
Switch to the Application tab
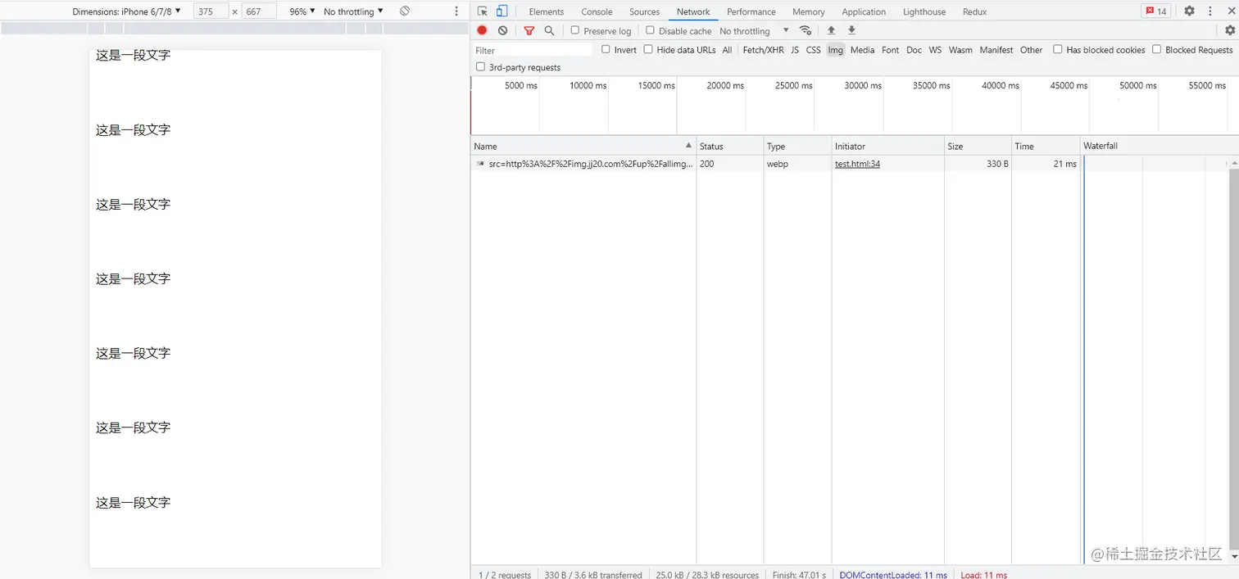tap(864, 11)
